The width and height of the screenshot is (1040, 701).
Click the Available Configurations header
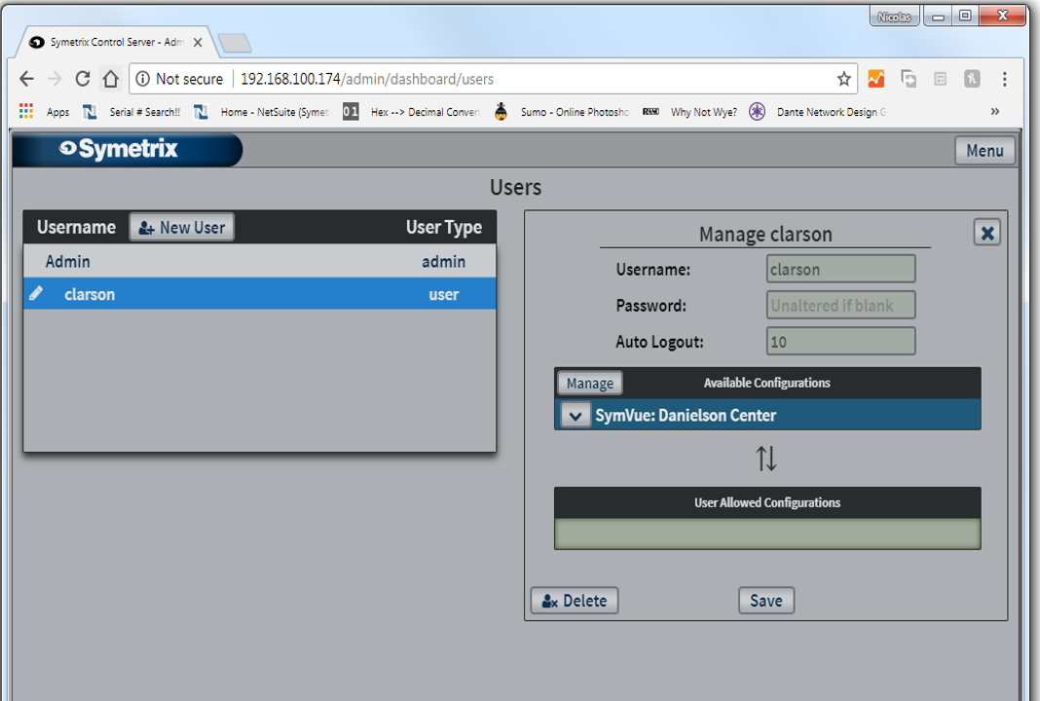pyautogui.click(x=766, y=383)
